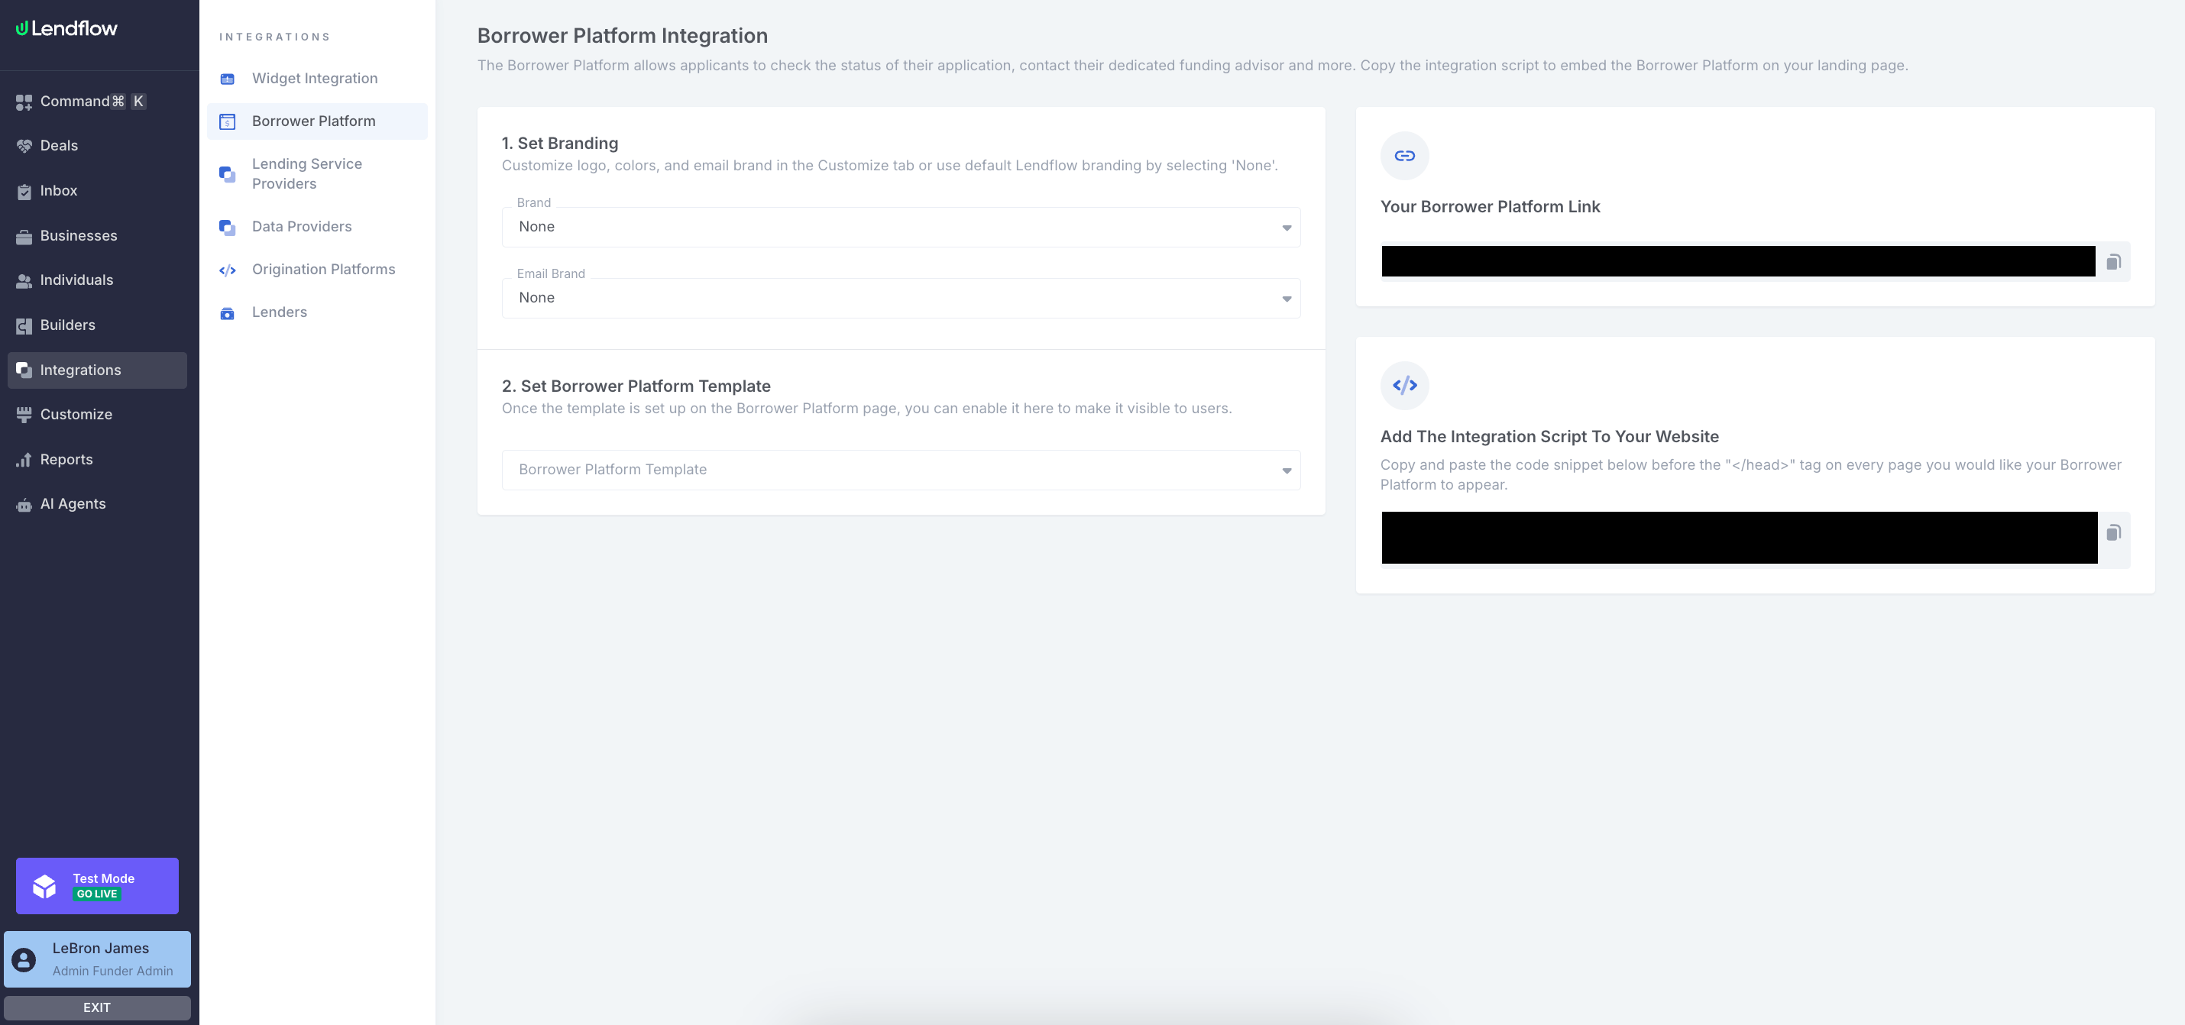Open the Borrower Platform Template dropdown
This screenshot has width=2185, height=1025.
(x=901, y=470)
